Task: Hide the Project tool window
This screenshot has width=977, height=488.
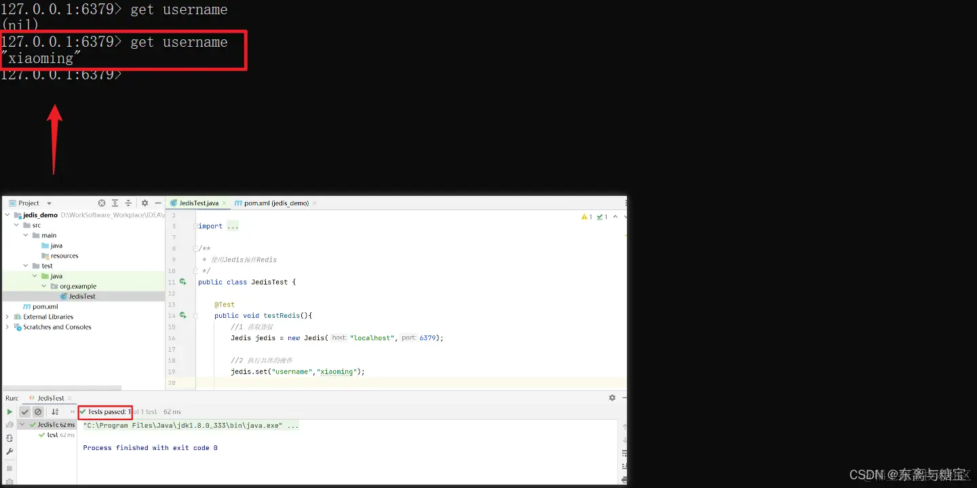Action: click(158, 203)
